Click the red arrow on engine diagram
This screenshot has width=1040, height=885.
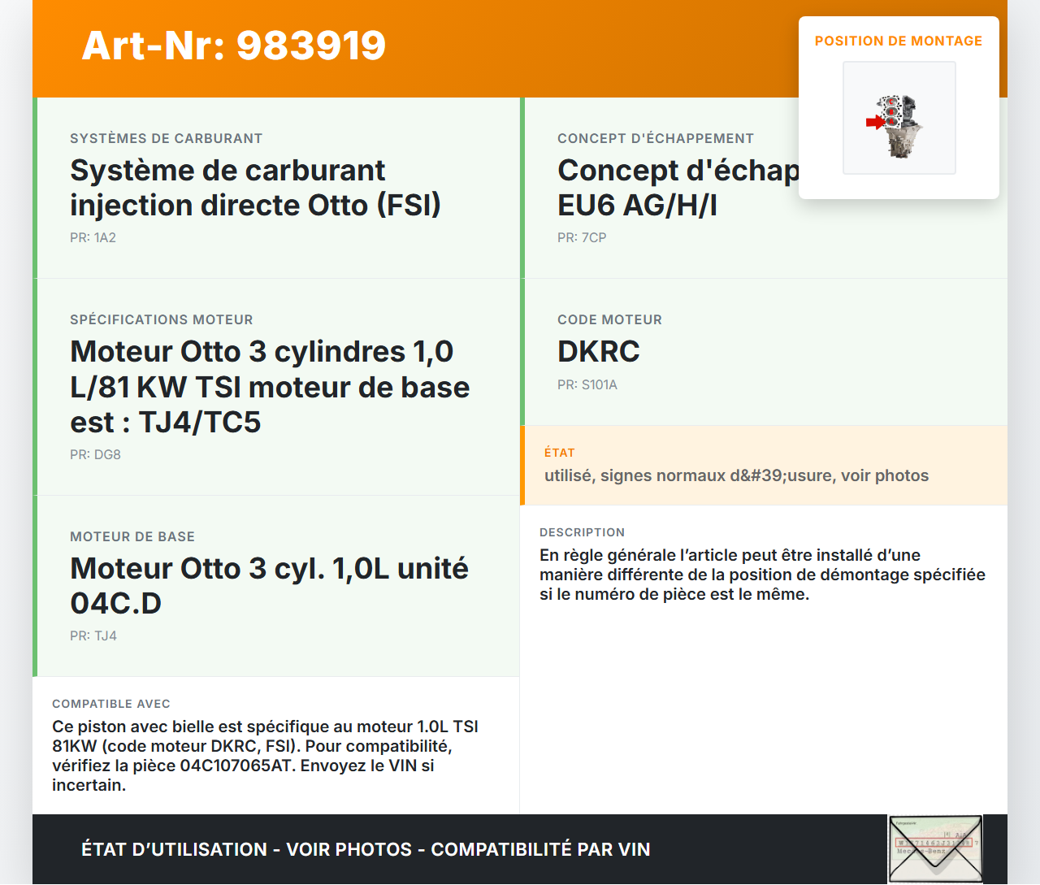click(x=874, y=123)
